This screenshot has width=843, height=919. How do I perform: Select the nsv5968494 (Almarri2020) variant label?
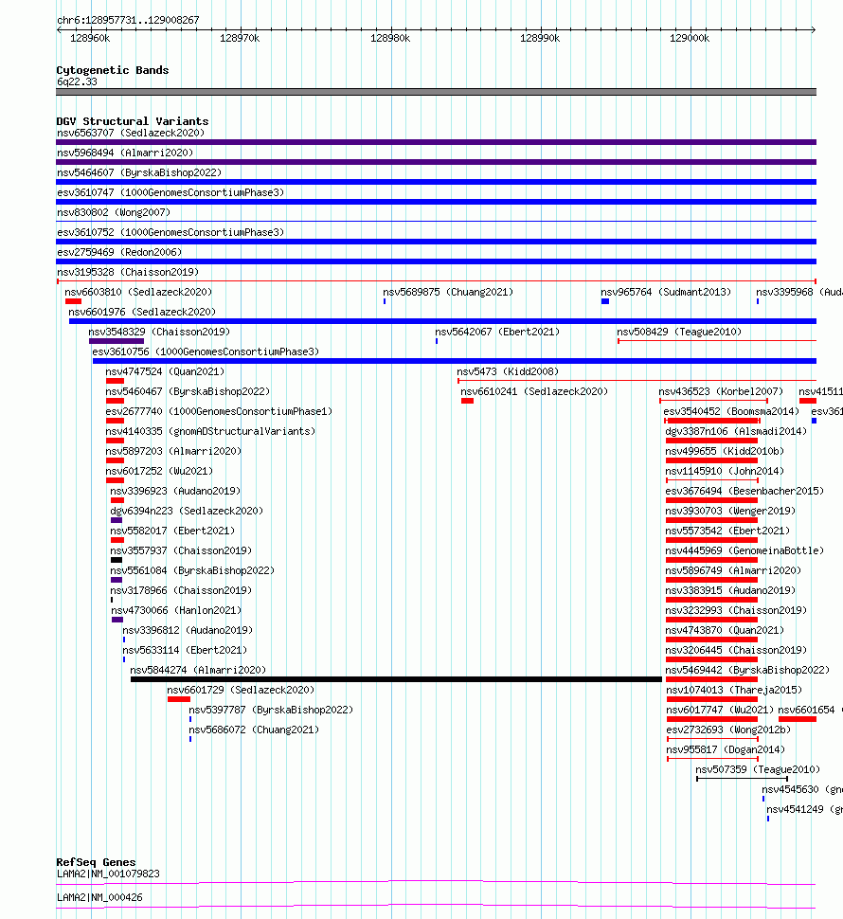click(x=125, y=153)
